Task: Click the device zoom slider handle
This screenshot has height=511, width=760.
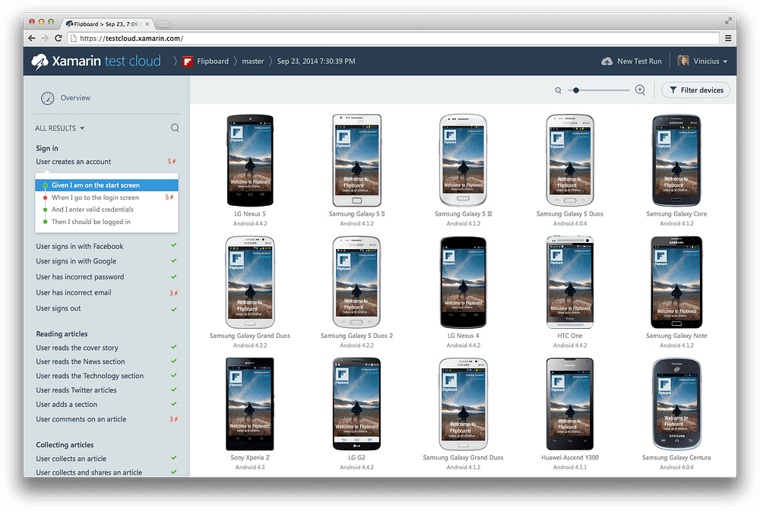Action: 576,90
